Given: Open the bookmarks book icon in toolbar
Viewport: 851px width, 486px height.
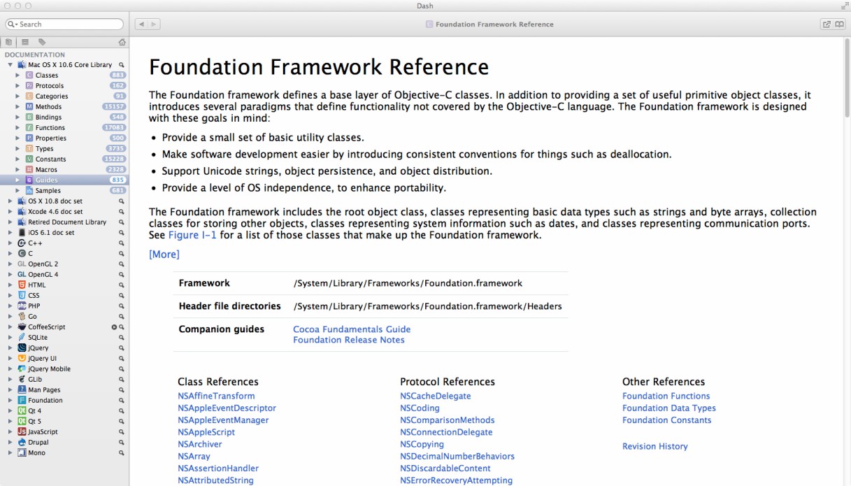Looking at the screenshot, I should pyautogui.click(x=839, y=24).
